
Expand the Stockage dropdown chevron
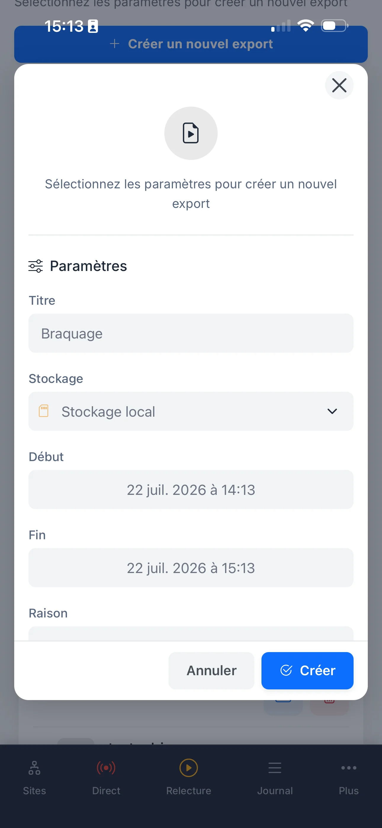(332, 411)
